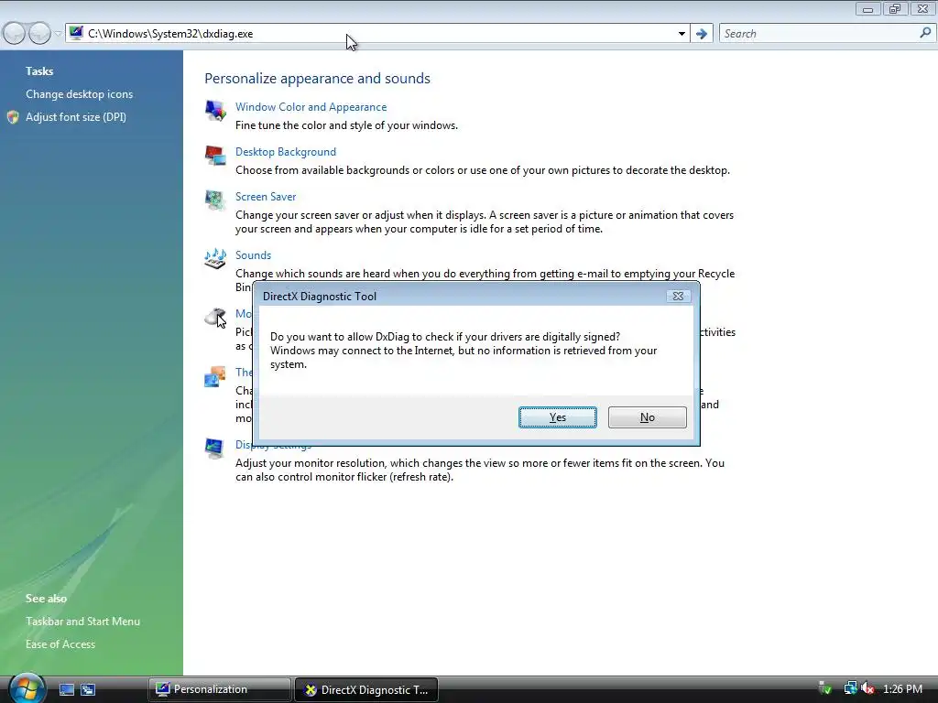Image resolution: width=938 pixels, height=703 pixels.
Task: Click Switch between windows quick launch icon
Action: tap(88, 690)
